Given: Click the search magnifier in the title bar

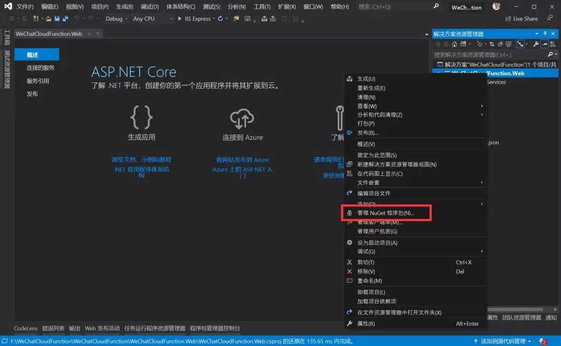Looking at the screenshot, I should (x=436, y=6).
